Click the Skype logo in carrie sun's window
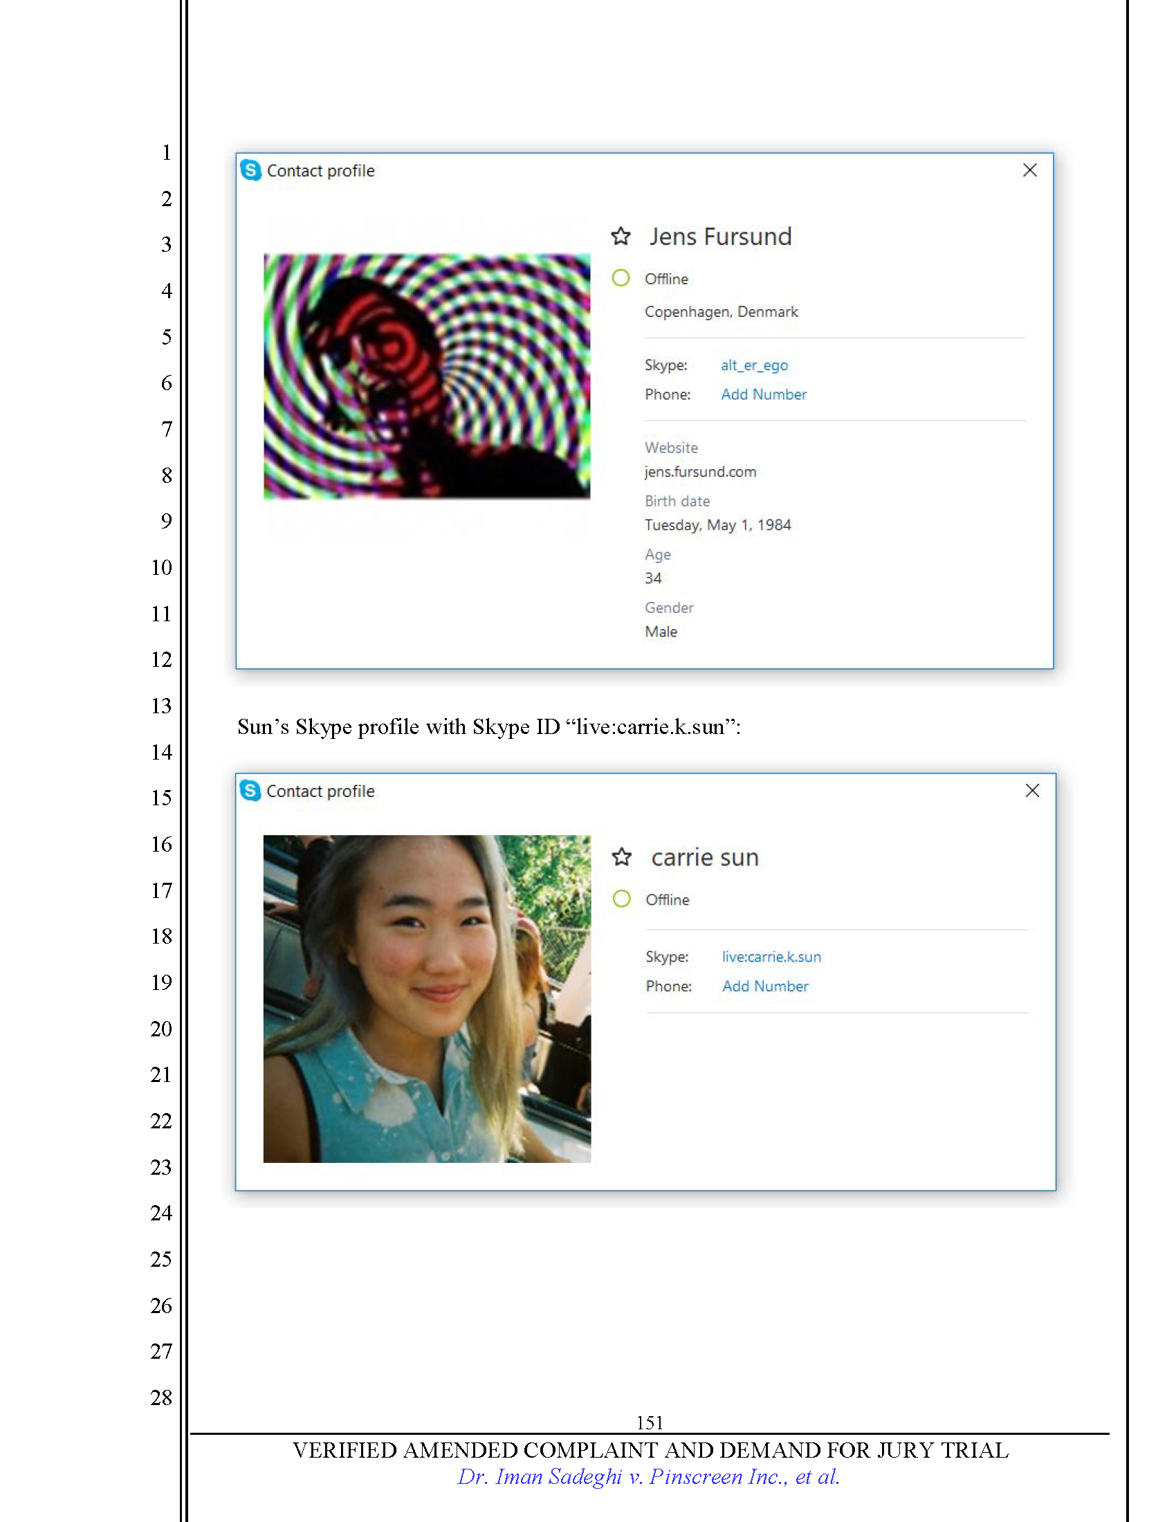 click(250, 790)
